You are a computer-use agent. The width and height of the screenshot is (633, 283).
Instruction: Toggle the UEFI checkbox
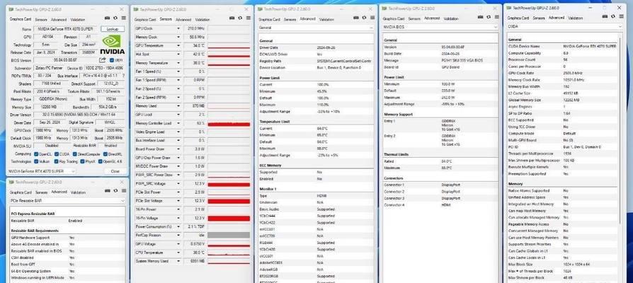(x=112, y=60)
